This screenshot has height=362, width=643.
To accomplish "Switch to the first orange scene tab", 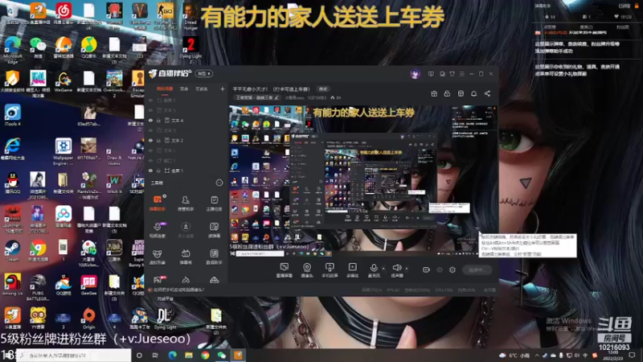I will pos(165,88).
